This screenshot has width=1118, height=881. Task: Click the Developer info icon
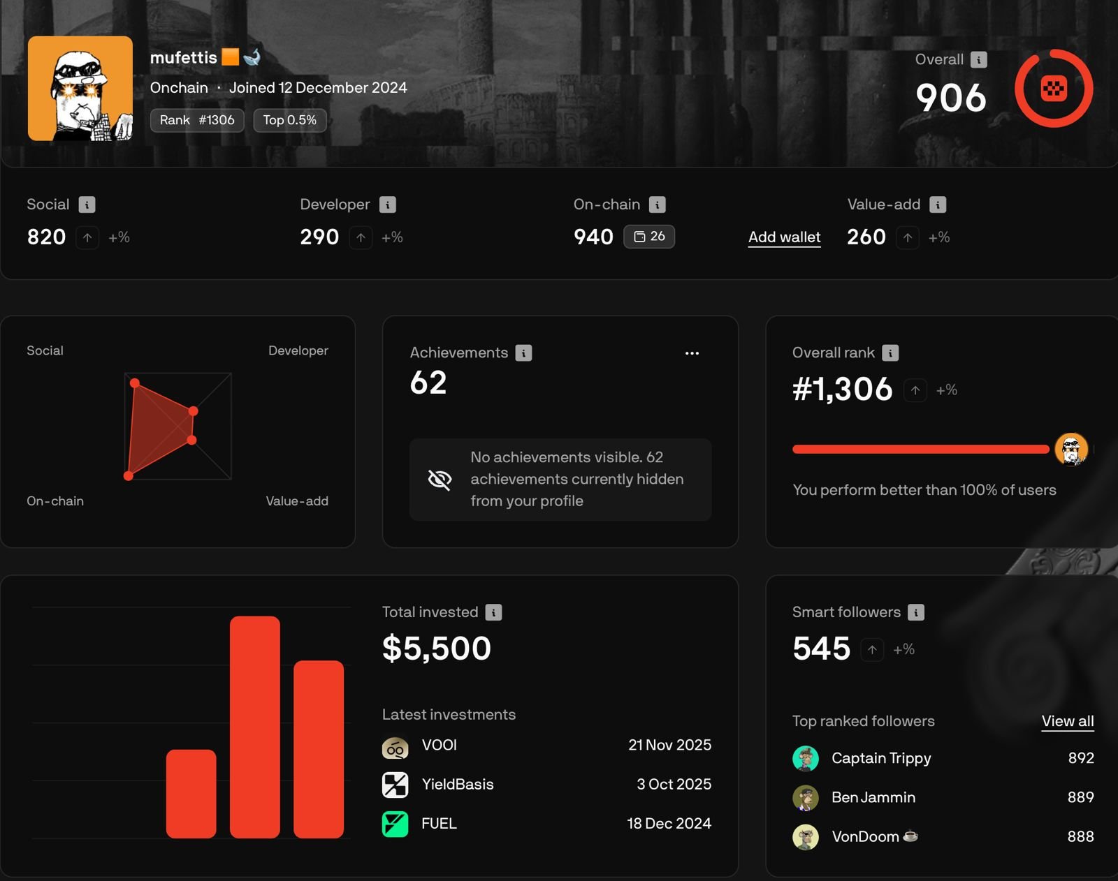(x=387, y=205)
